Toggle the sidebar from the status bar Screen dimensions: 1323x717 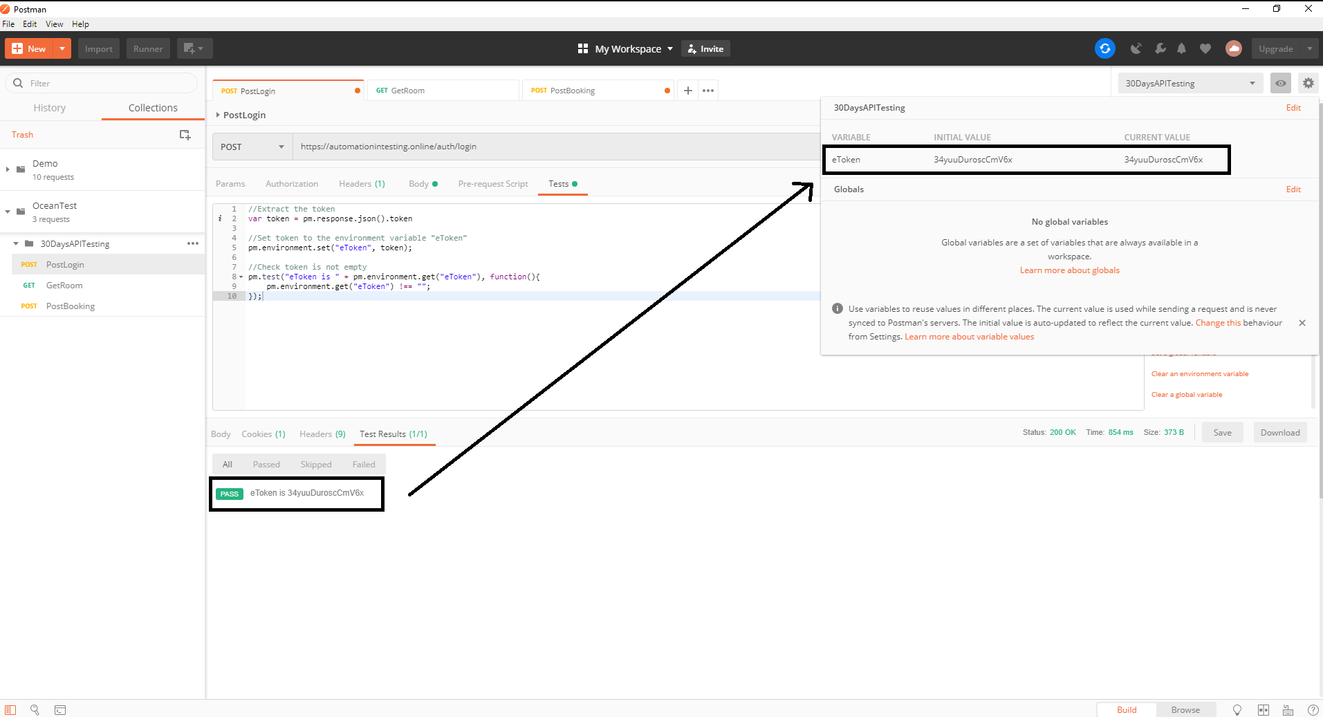click(x=10, y=709)
